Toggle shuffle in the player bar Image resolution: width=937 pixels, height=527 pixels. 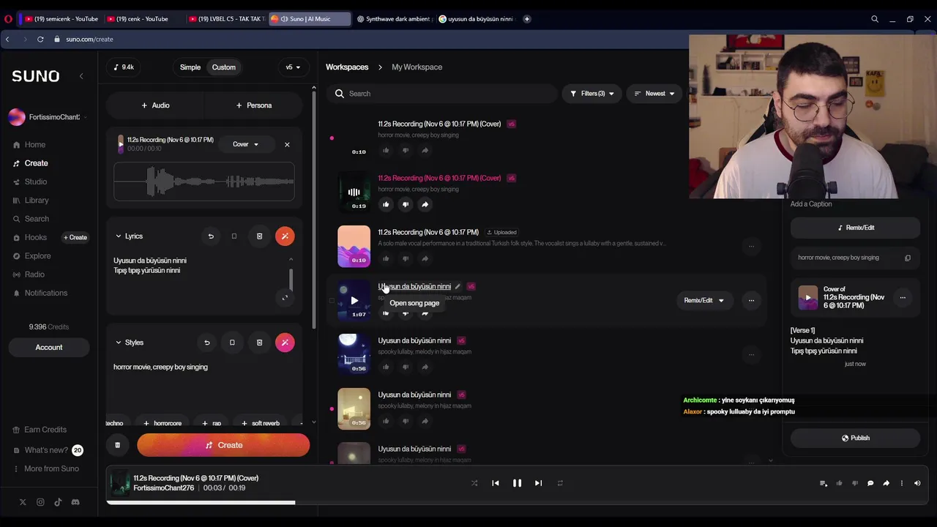point(474,483)
